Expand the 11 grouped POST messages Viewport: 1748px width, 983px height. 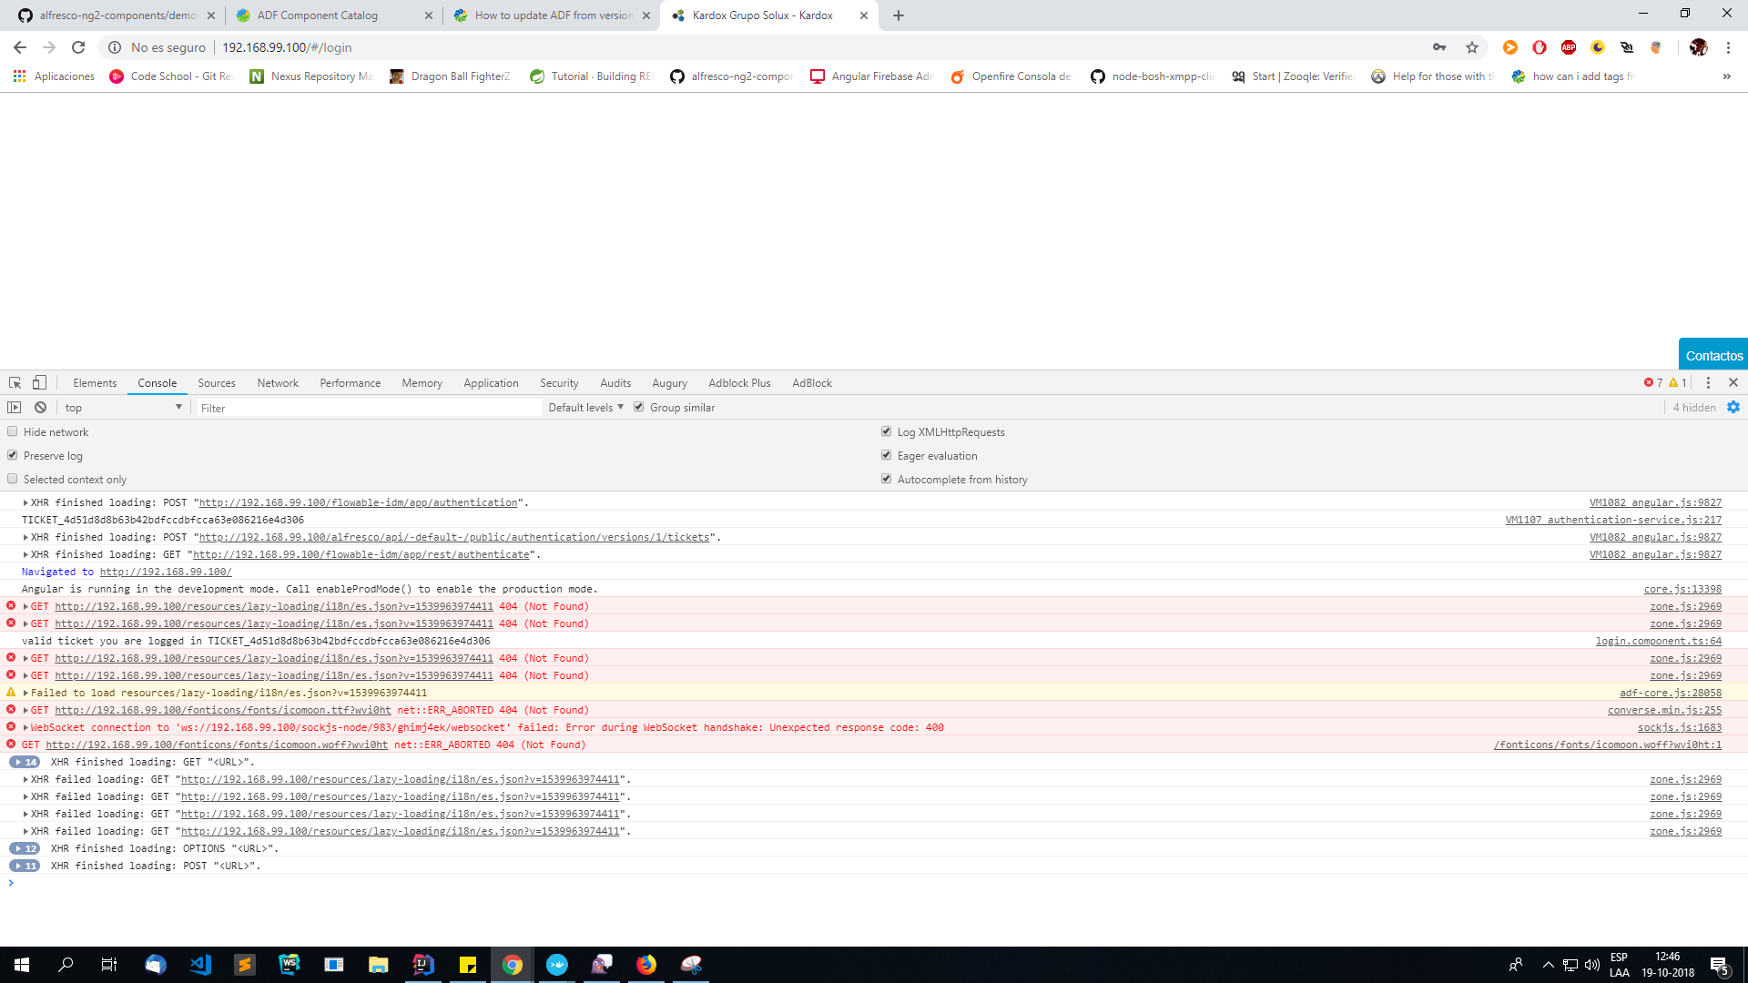pyautogui.click(x=25, y=866)
